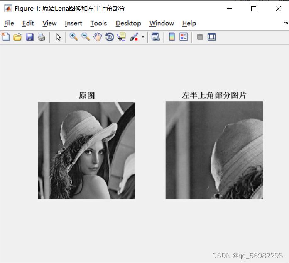The image size is (289, 263).
Task: Activate the Zoom Out magnifier tool
Action: pyautogui.click(x=86, y=37)
